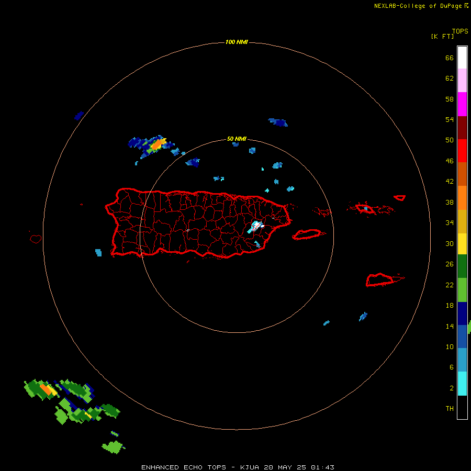Click the "[K FT]" units label
The height and width of the screenshot is (471, 471).
click(x=442, y=36)
